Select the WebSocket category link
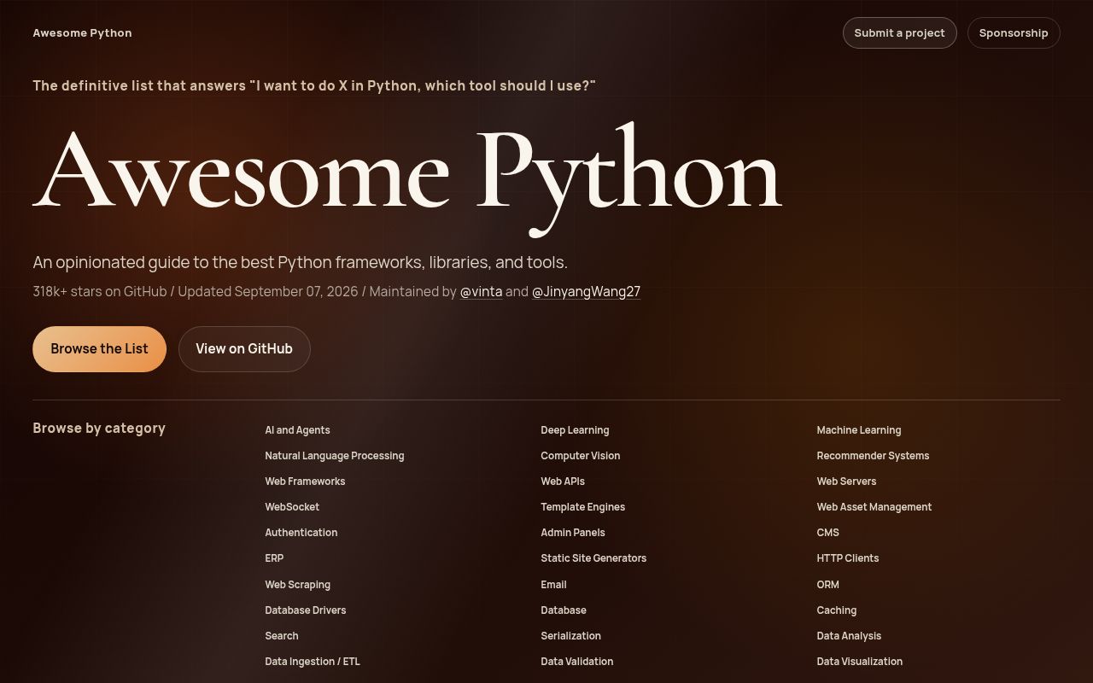Viewport: 1093px width, 683px height. click(x=292, y=507)
